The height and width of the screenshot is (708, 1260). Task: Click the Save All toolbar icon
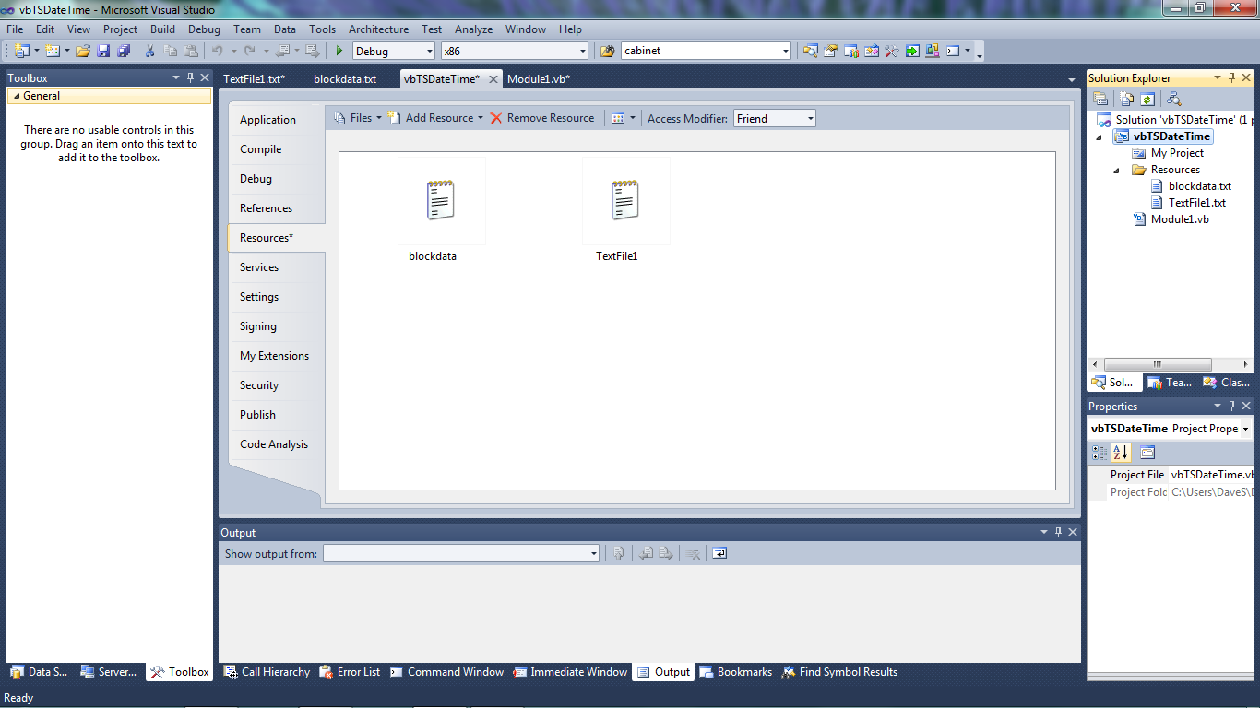coord(123,52)
